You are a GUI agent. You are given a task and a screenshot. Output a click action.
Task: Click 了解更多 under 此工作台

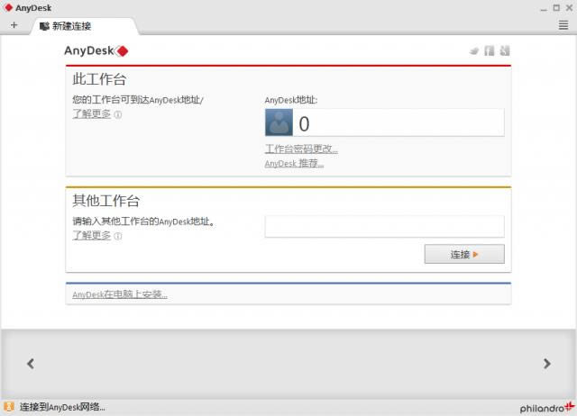tap(92, 114)
